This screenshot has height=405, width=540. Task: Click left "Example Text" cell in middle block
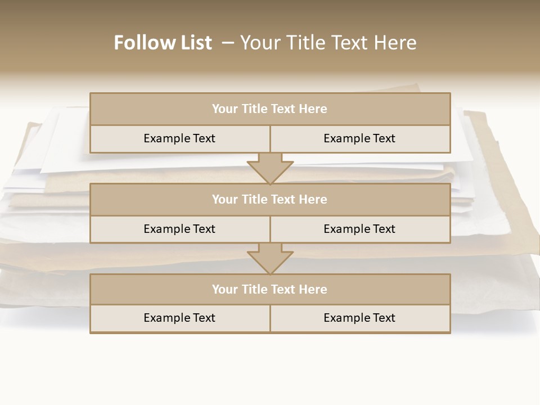pyautogui.click(x=179, y=229)
